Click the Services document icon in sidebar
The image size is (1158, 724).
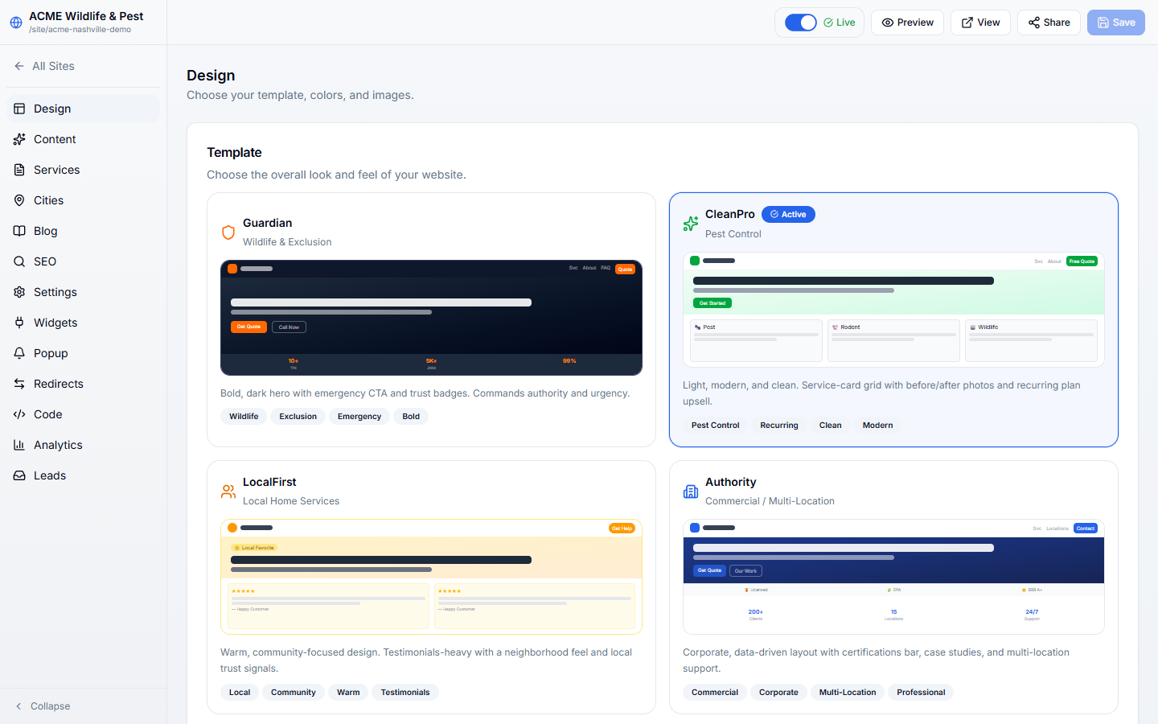tap(19, 170)
